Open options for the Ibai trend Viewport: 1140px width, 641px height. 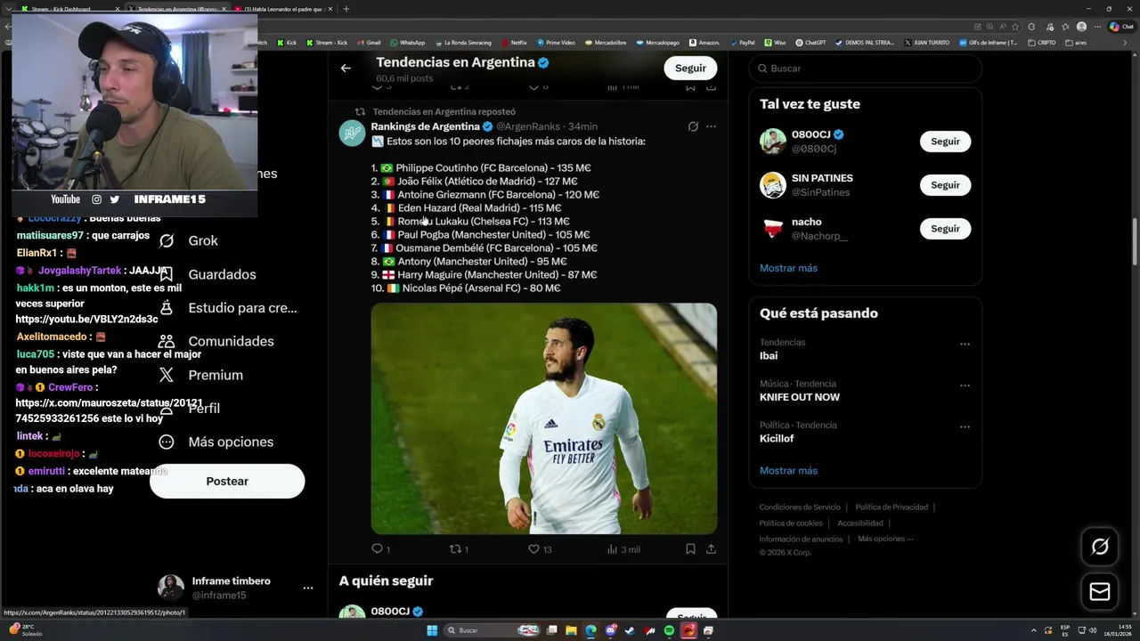tap(965, 344)
